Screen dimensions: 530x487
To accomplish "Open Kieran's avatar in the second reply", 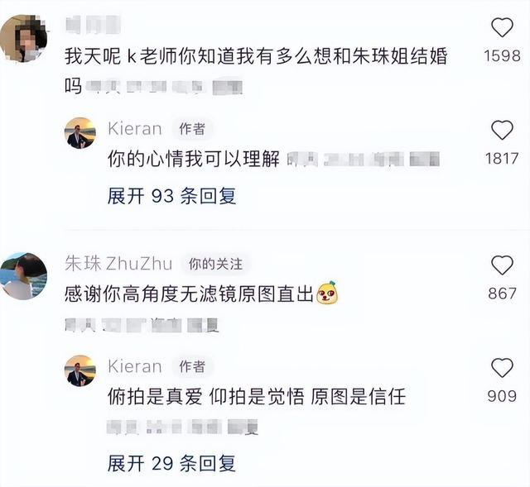I will (80, 370).
